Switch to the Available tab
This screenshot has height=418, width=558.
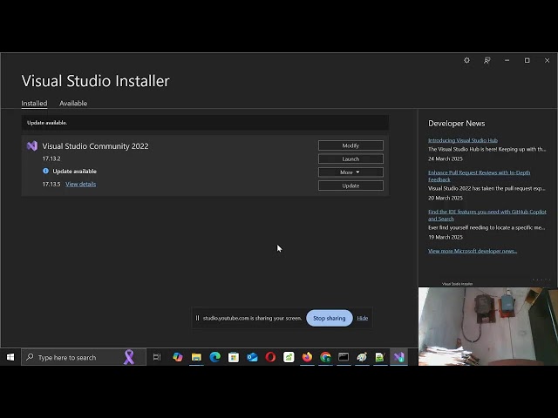(73, 103)
